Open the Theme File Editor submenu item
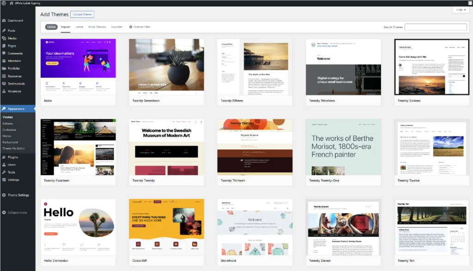The width and height of the screenshot is (473, 271). [x=13, y=148]
